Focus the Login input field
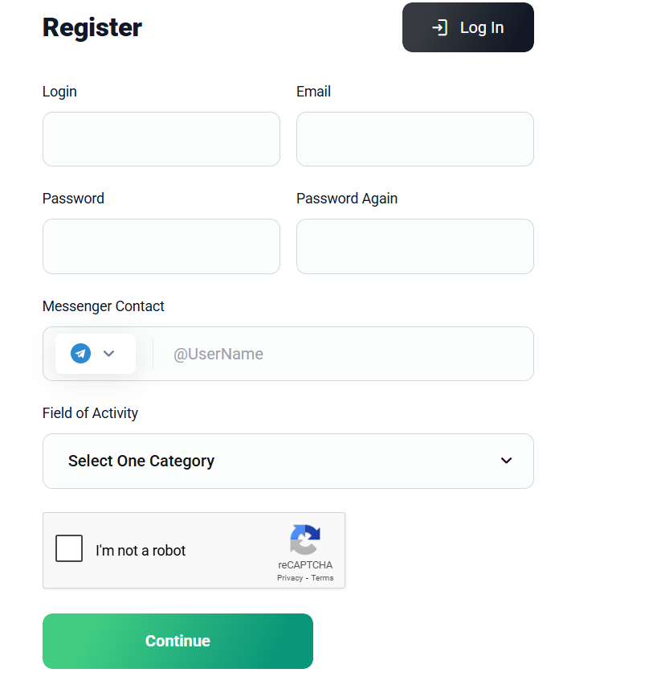 click(161, 139)
